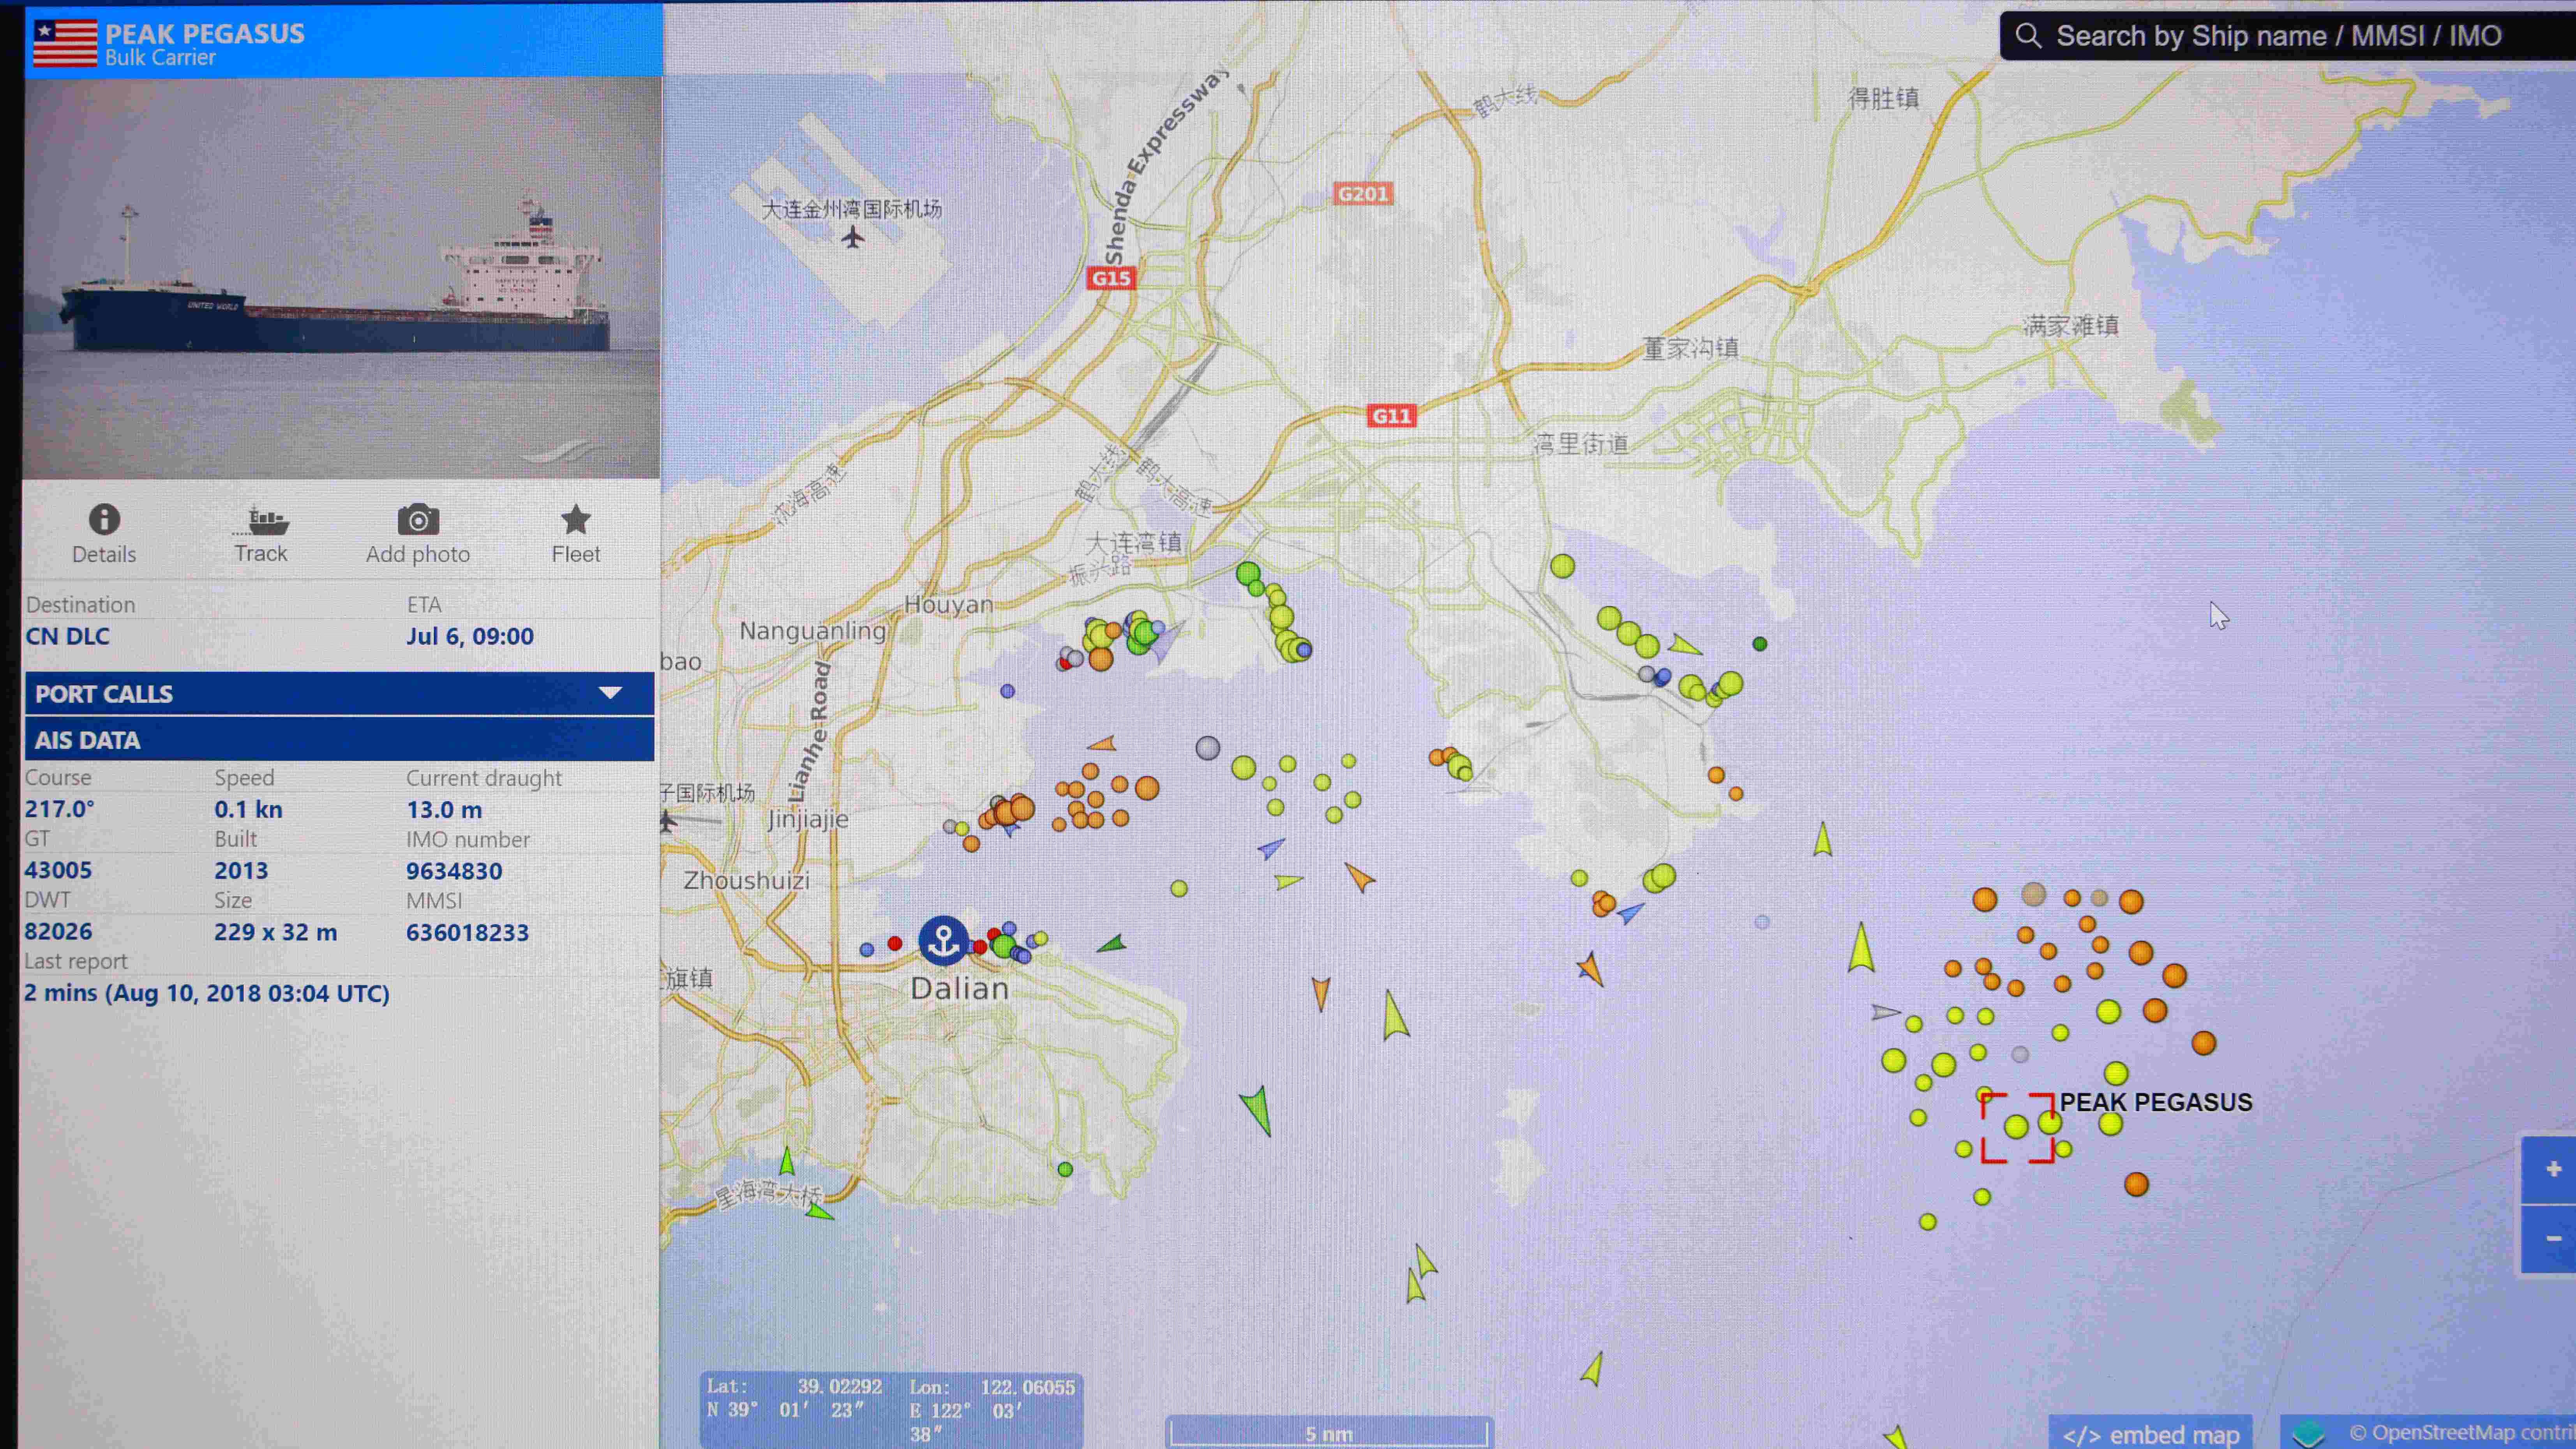The image size is (2576, 1449).
Task: Click the OpenStreetMap contributors link
Action: coord(2461,1433)
